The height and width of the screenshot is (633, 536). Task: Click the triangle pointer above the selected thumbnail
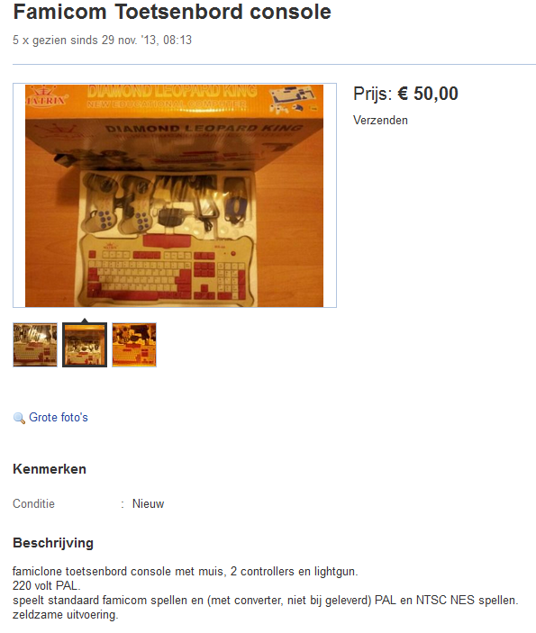pos(85,321)
